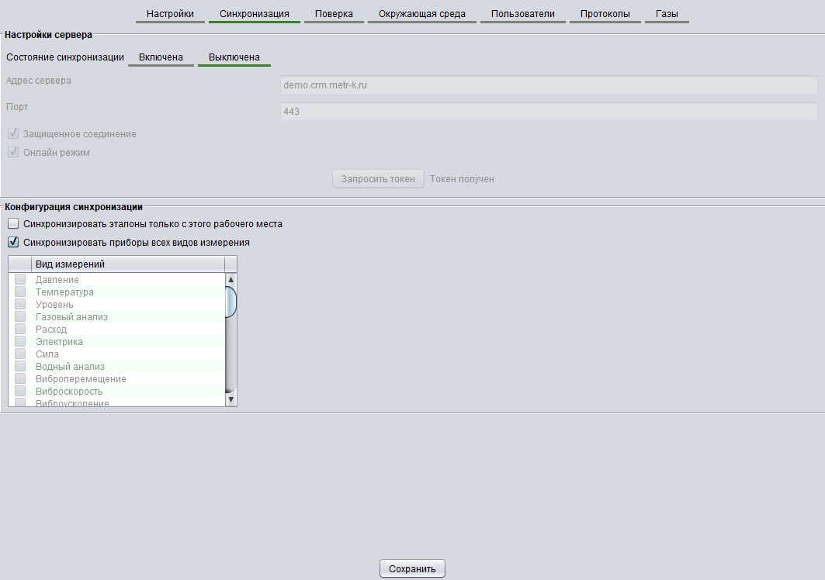This screenshot has width=825, height=580.
Task: Click the measurement list scroll up arrow
Action: tap(231, 279)
